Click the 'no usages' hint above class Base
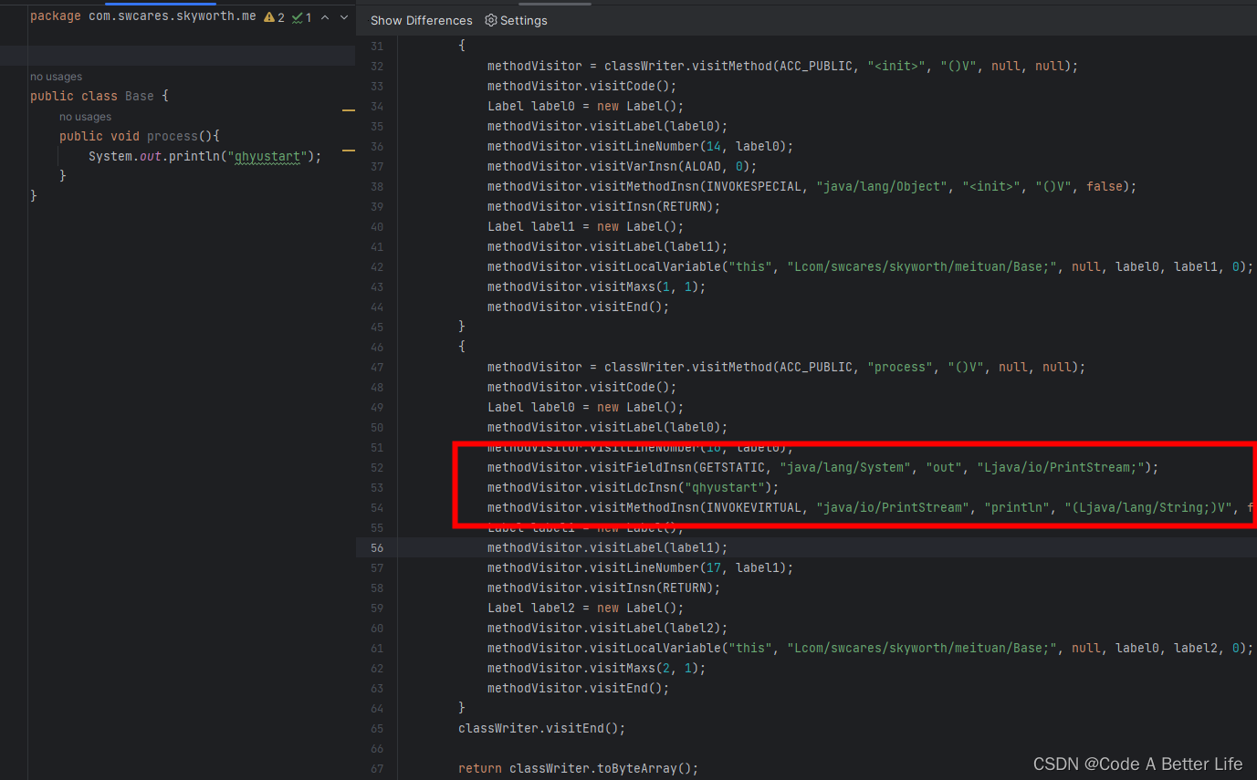The height and width of the screenshot is (780, 1257). [x=56, y=77]
